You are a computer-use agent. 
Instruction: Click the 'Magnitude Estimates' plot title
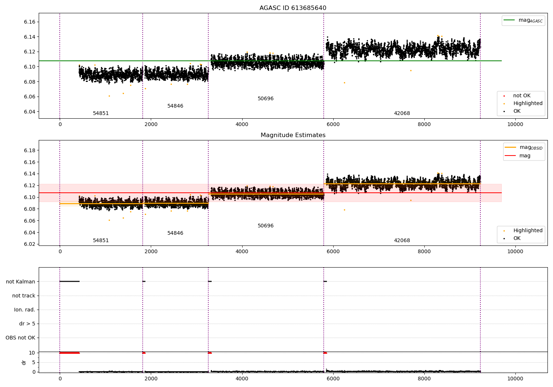[x=293, y=135]
